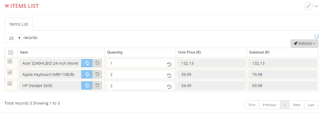This screenshot has height=113, width=322.
Task: Reset the HP DeskJet 3630 item field
Action: [x=97, y=86]
